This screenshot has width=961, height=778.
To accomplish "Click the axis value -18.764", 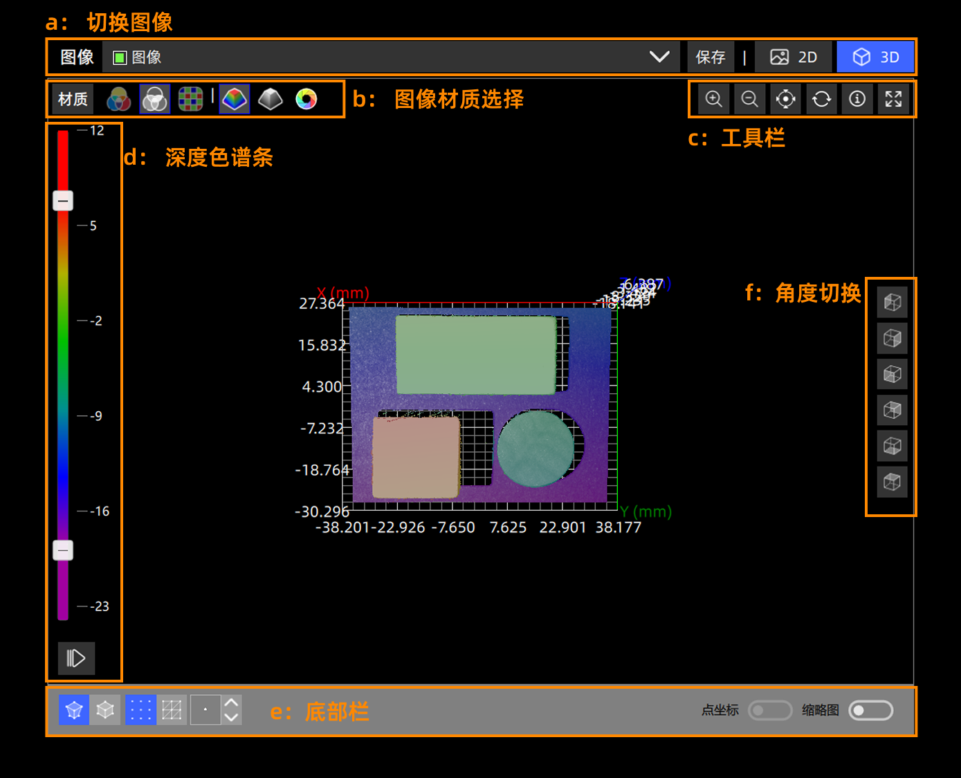I will coord(322,470).
